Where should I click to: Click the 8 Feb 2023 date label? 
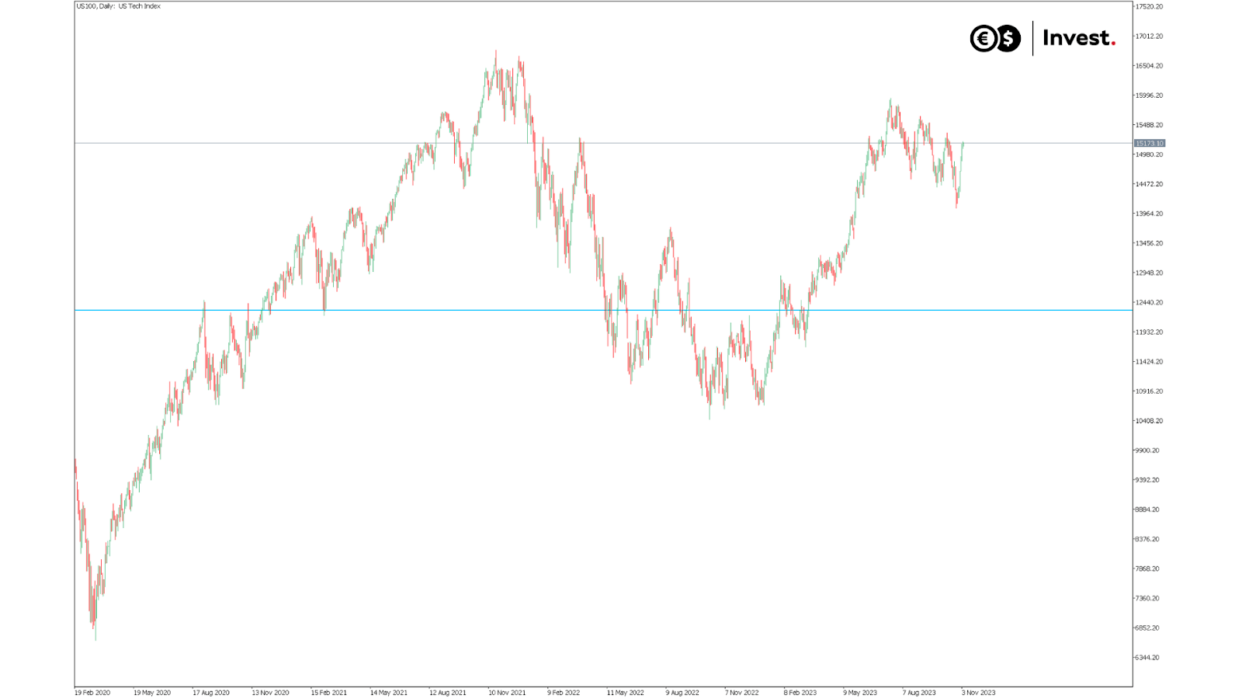tap(800, 693)
